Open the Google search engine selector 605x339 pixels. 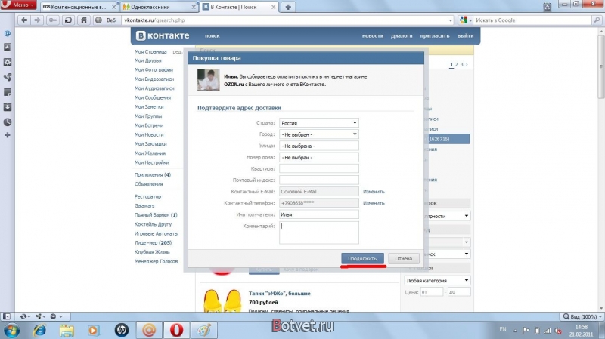click(466, 20)
